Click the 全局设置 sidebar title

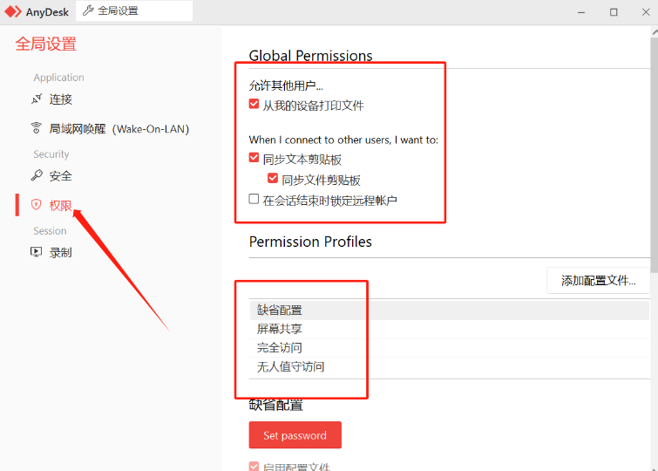[x=46, y=44]
